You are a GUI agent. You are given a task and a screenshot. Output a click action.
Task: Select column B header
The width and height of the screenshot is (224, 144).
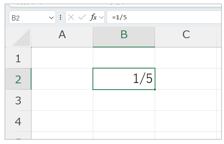point(124,37)
